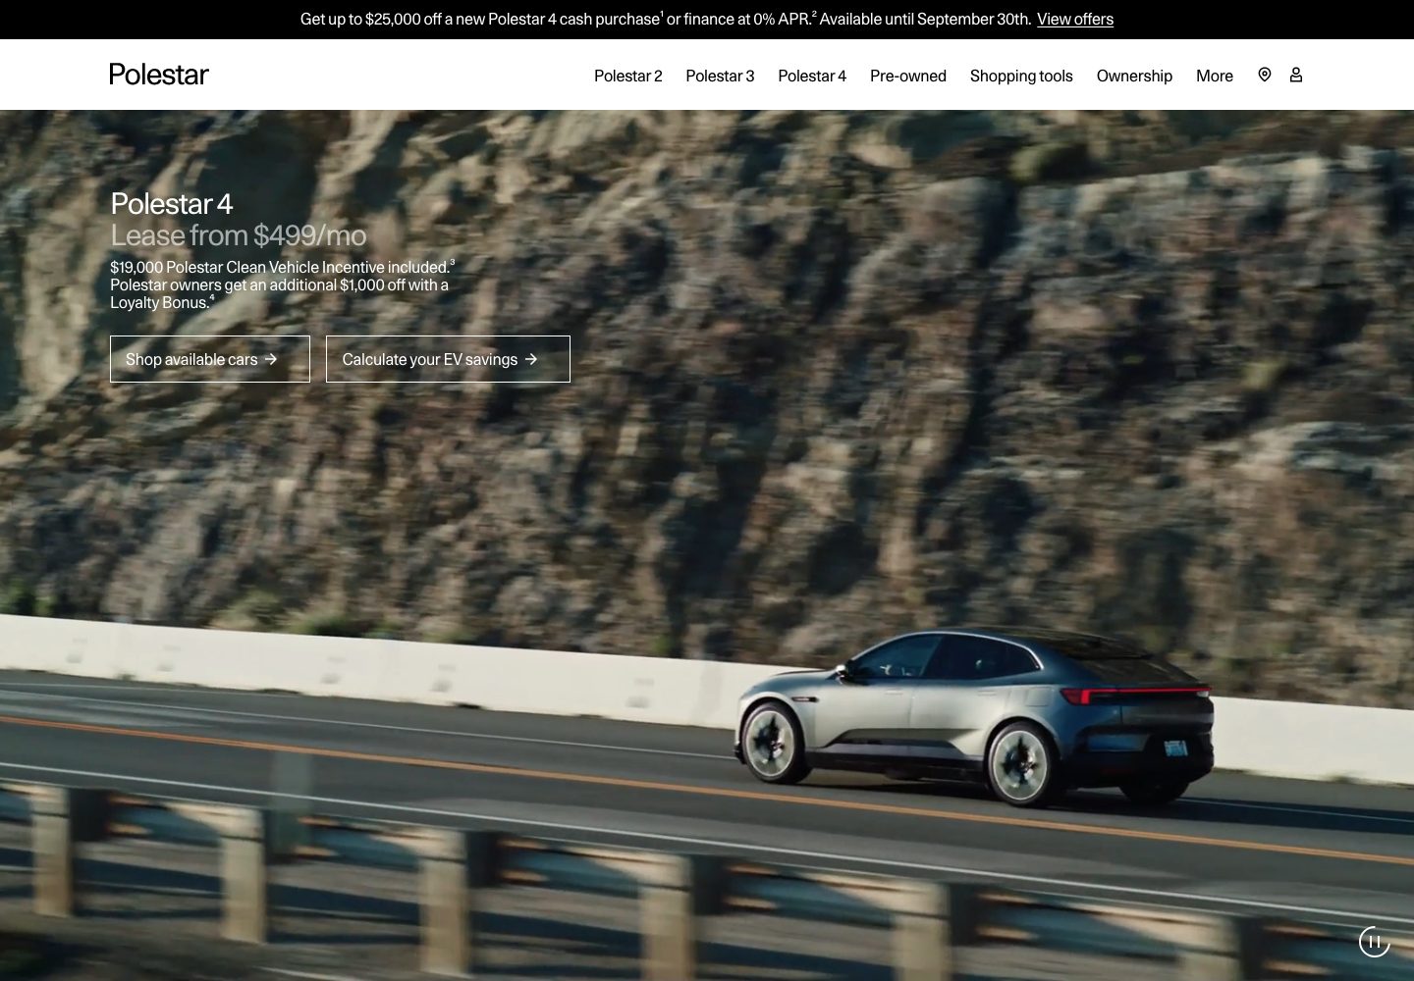The width and height of the screenshot is (1414, 981).
Task: Follow the View offers link
Action: tap(1075, 19)
